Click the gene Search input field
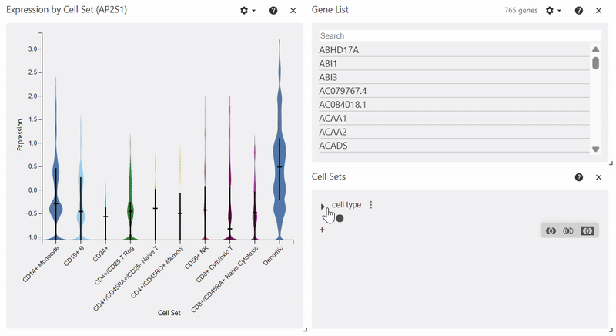The height and width of the screenshot is (336, 616). point(459,35)
